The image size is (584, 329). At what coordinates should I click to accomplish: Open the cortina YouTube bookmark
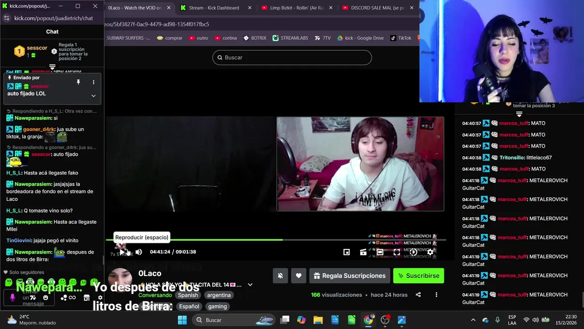point(225,38)
